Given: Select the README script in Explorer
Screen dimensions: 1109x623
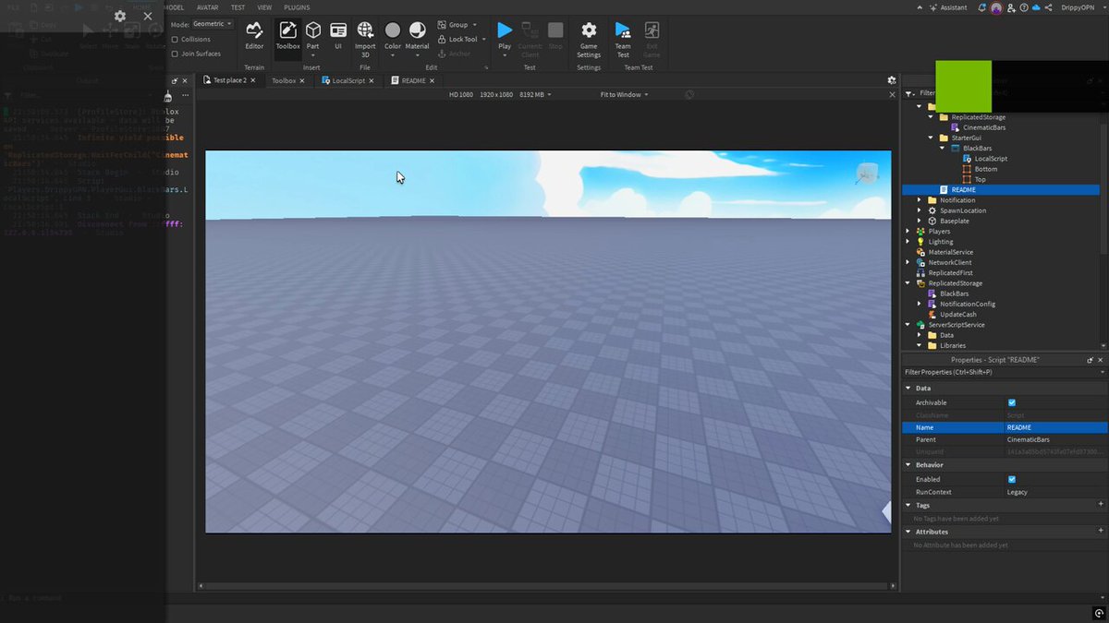Looking at the screenshot, I should click(x=963, y=190).
